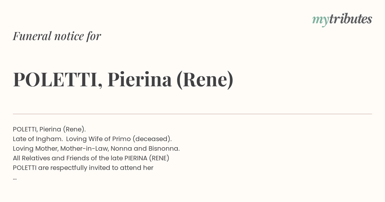Click the word 'Funeral' in the italic heading
The width and height of the screenshot is (385, 202).
click(32, 36)
